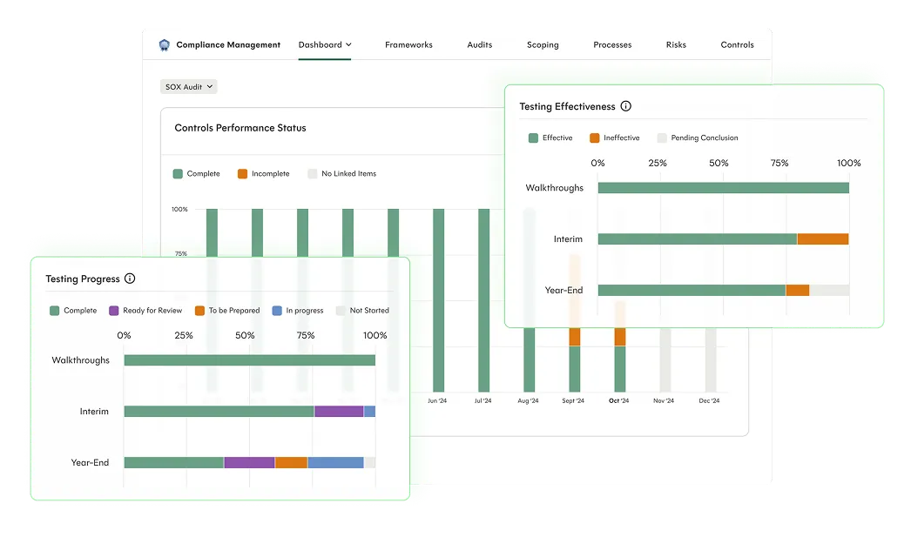Expand the Dashboard navigation chevron

pyautogui.click(x=348, y=44)
